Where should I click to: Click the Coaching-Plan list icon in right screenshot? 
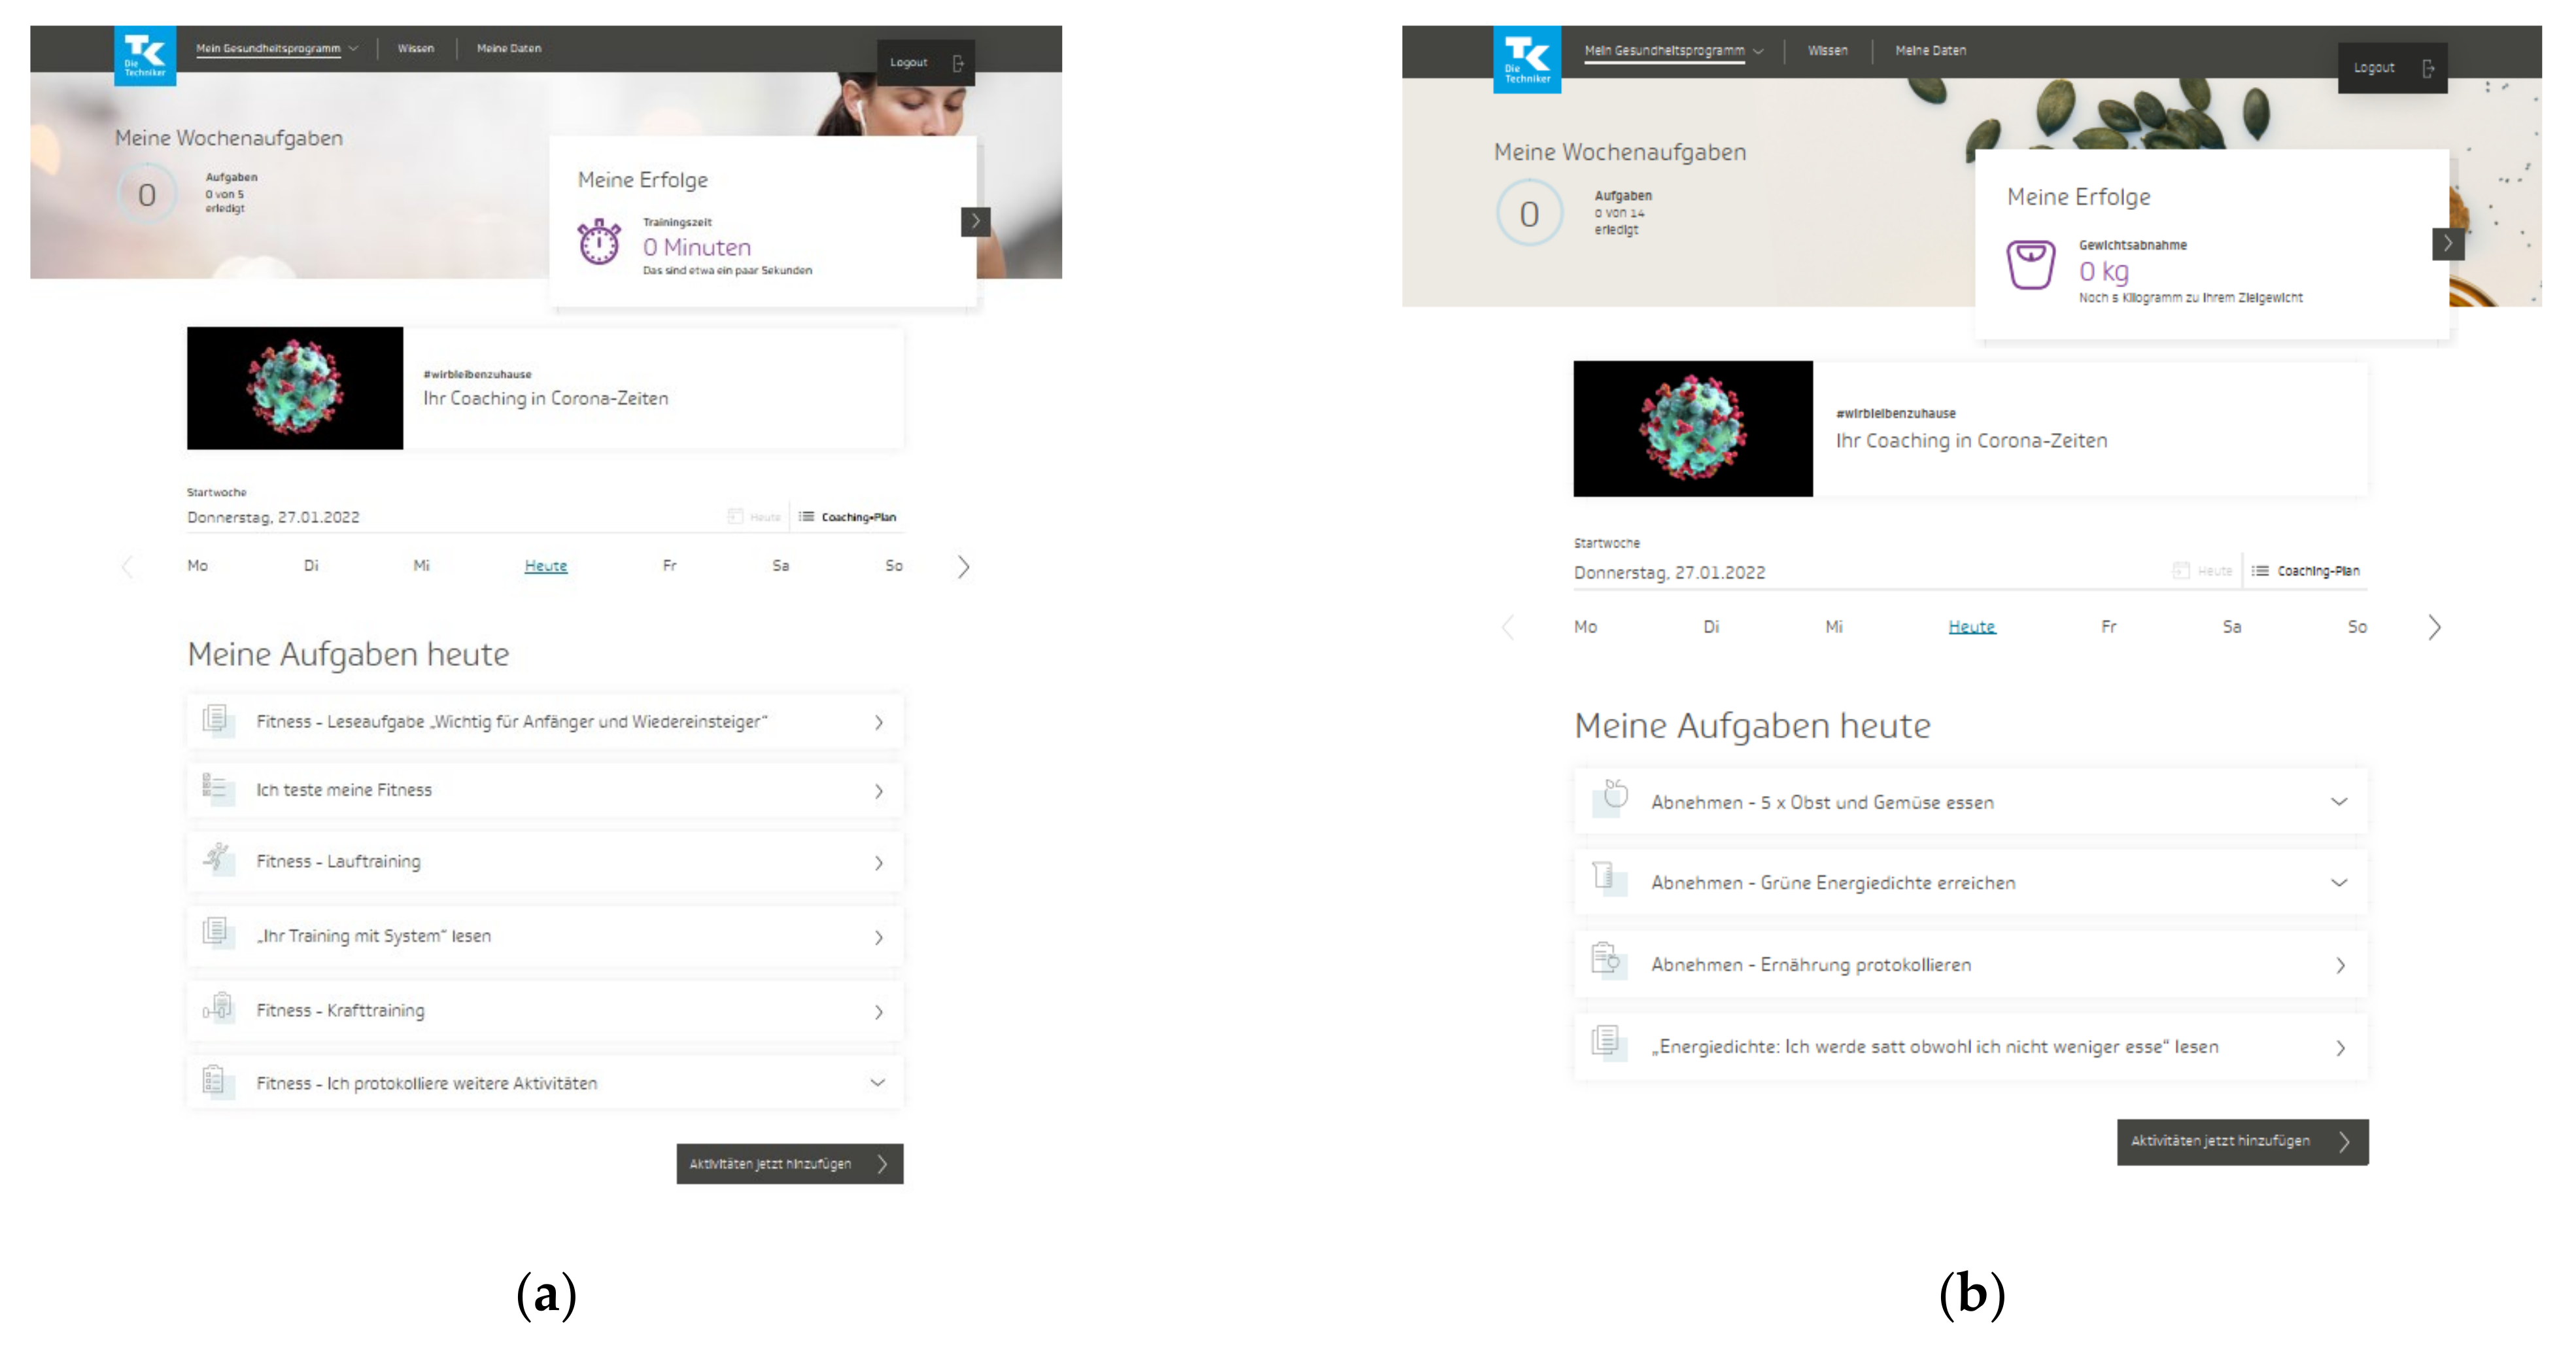[2260, 571]
